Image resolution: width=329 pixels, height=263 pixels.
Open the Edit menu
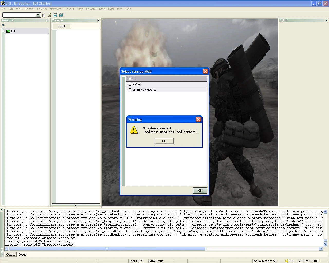click(11, 9)
